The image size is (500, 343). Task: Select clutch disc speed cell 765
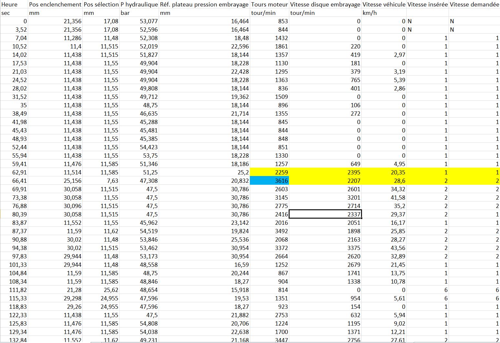pos(325,80)
